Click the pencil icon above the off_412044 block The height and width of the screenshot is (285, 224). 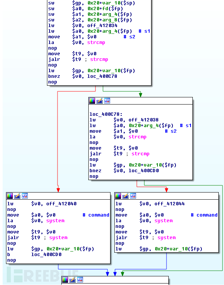click(126, 196)
